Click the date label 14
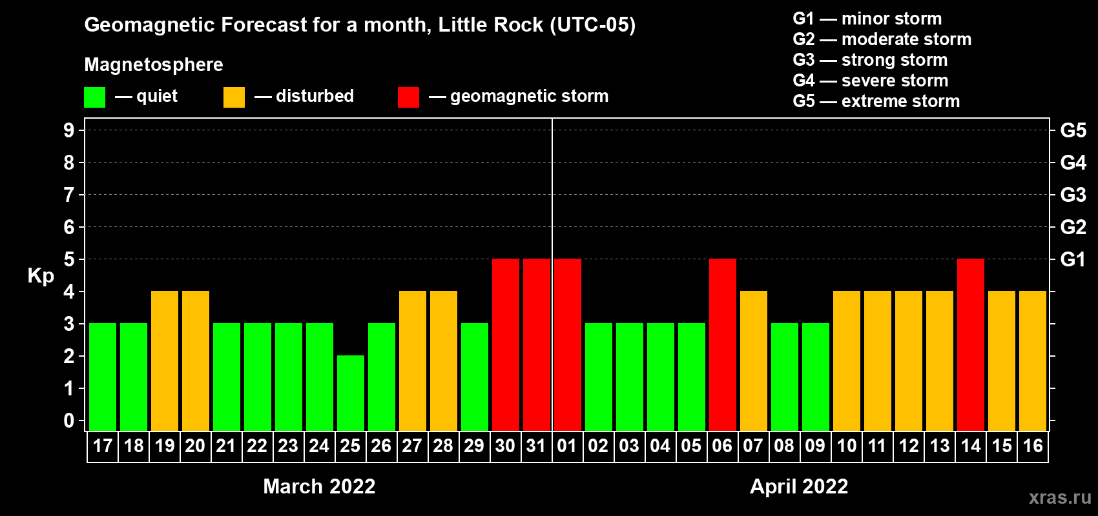The image size is (1098, 516). (x=971, y=446)
